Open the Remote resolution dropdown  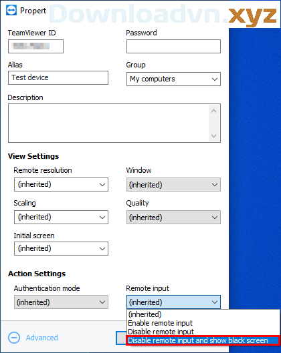pos(61,185)
